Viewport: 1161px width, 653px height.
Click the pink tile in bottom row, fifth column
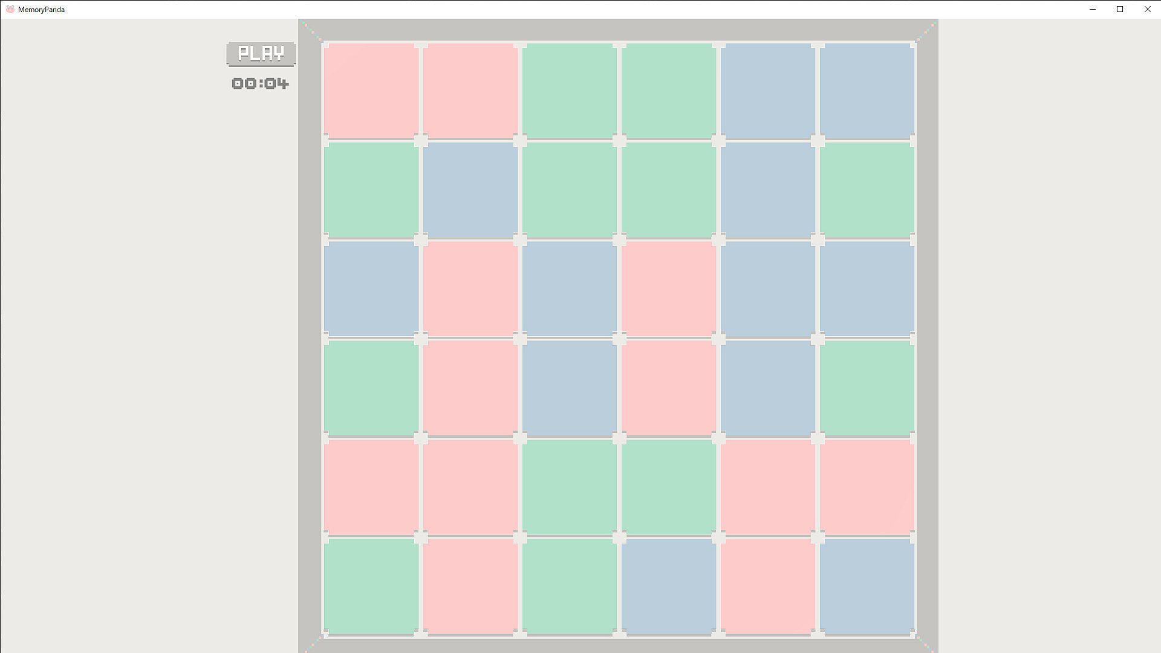(768, 586)
